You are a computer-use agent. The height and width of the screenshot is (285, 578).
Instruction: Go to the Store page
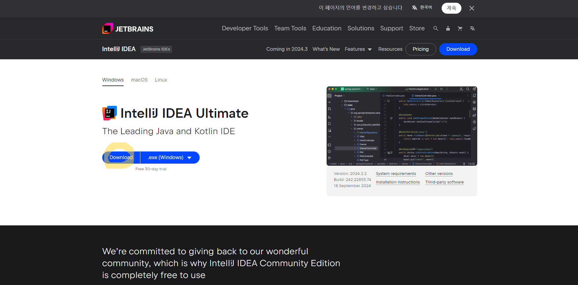pyautogui.click(x=417, y=28)
